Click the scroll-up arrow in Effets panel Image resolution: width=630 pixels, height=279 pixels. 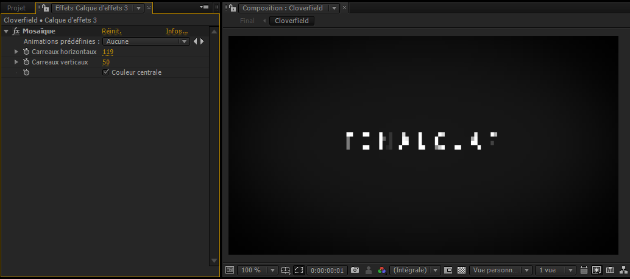(x=214, y=32)
